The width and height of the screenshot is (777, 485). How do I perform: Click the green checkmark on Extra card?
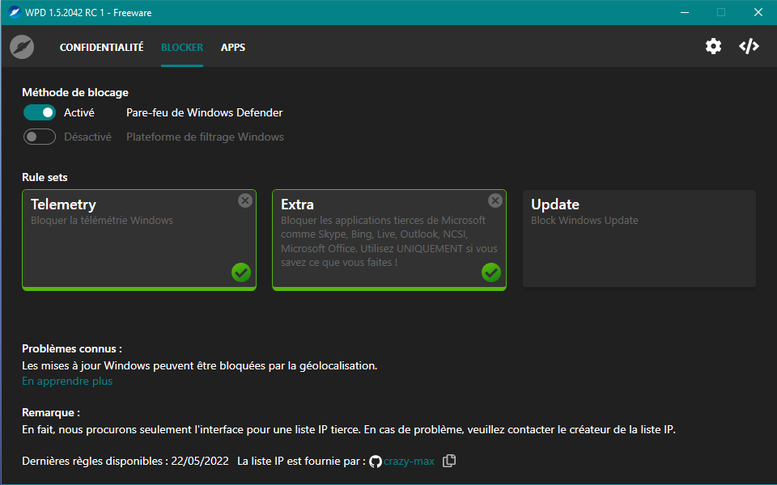coord(491,272)
